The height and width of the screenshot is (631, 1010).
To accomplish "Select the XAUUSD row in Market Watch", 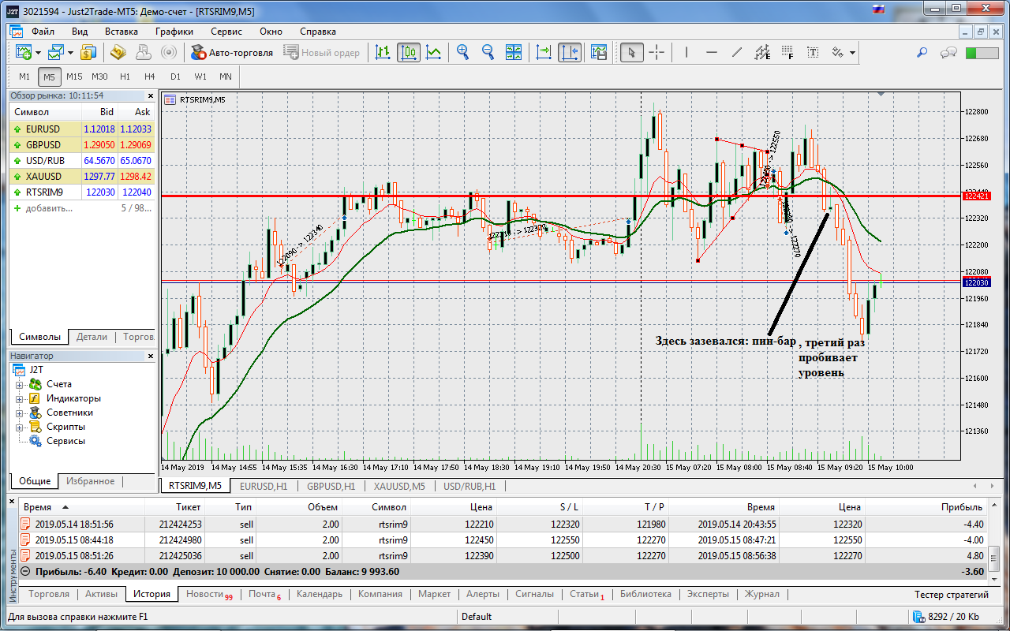I will tap(82, 176).
